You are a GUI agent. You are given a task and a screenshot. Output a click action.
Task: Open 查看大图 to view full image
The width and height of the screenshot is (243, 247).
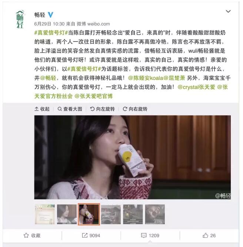point(70,109)
